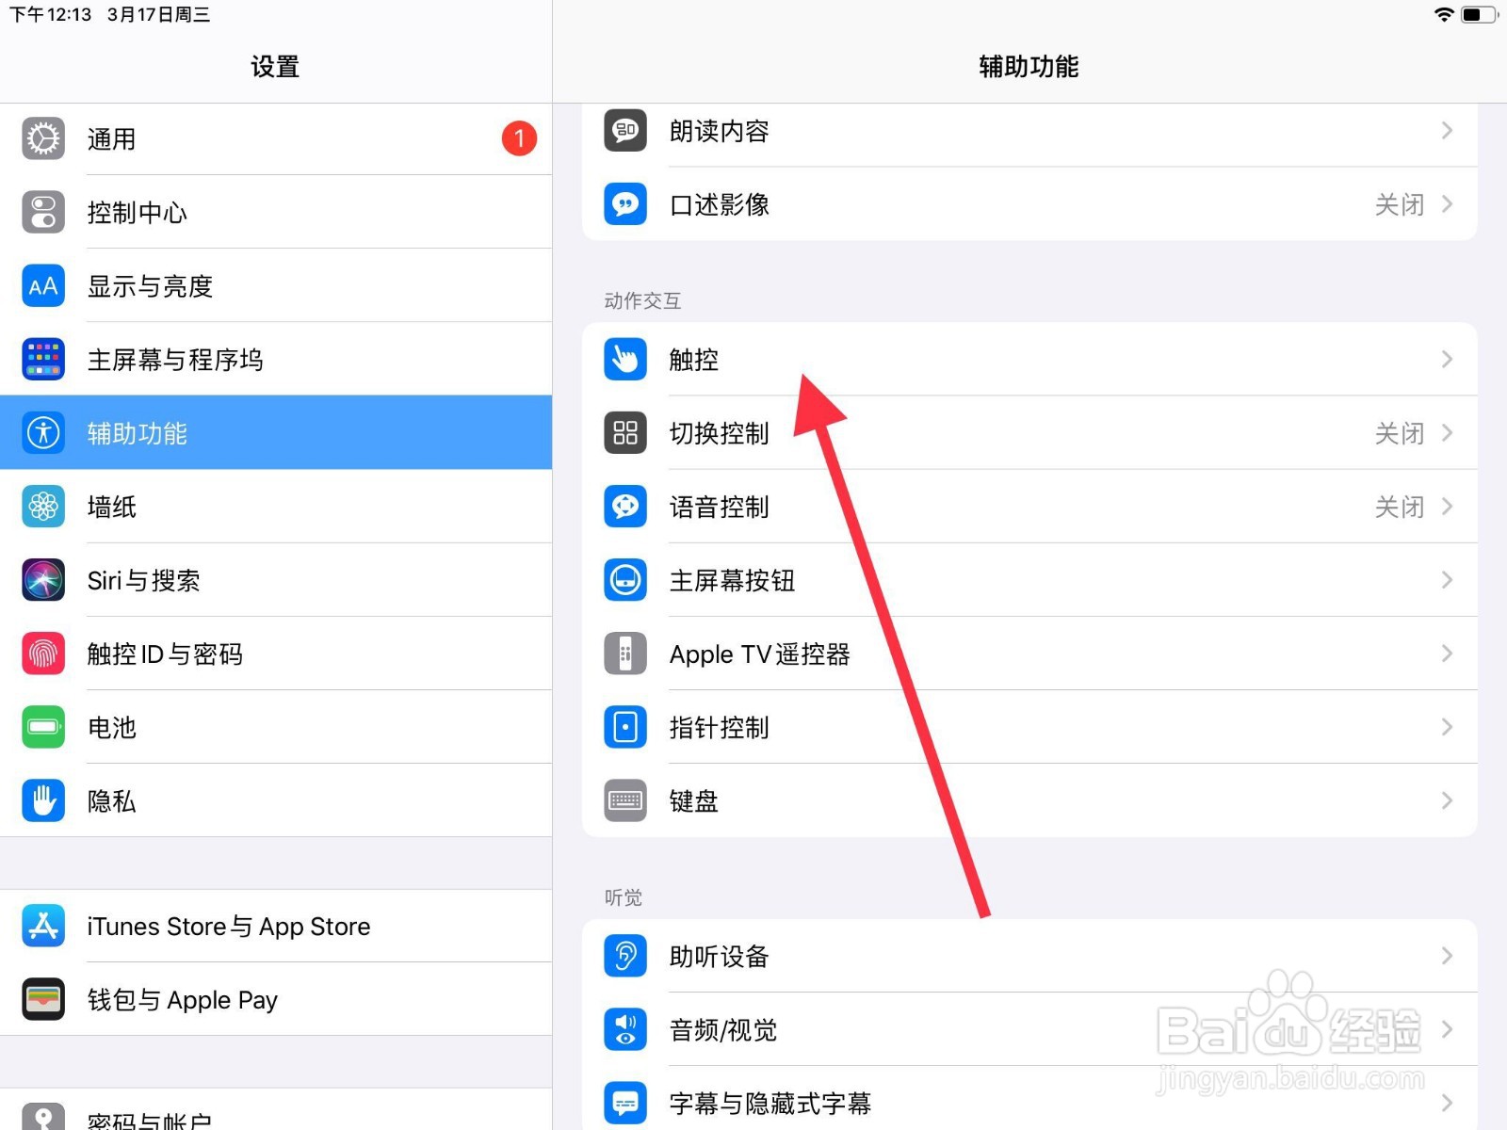This screenshot has width=1507, height=1130.
Task: Tap the 助听设备 ear icon
Action: tap(625, 956)
